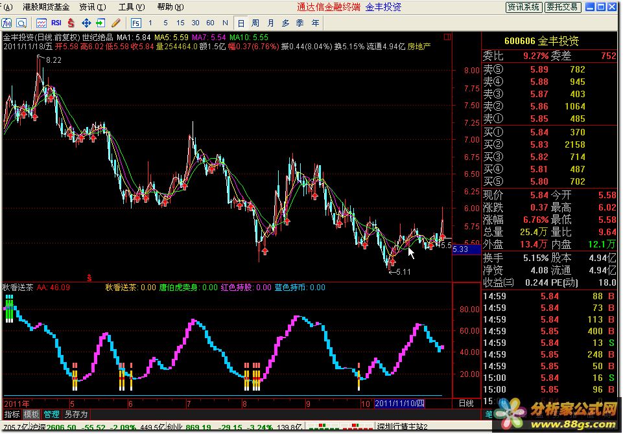Select the 月 monthly period button
Image resolution: width=623 pixels, height=434 pixels.
click(x=270, y=23)
